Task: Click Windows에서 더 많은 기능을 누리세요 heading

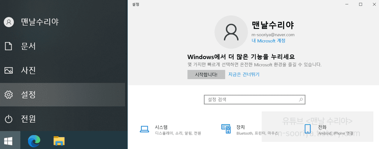Action: [x=241, y=57]
